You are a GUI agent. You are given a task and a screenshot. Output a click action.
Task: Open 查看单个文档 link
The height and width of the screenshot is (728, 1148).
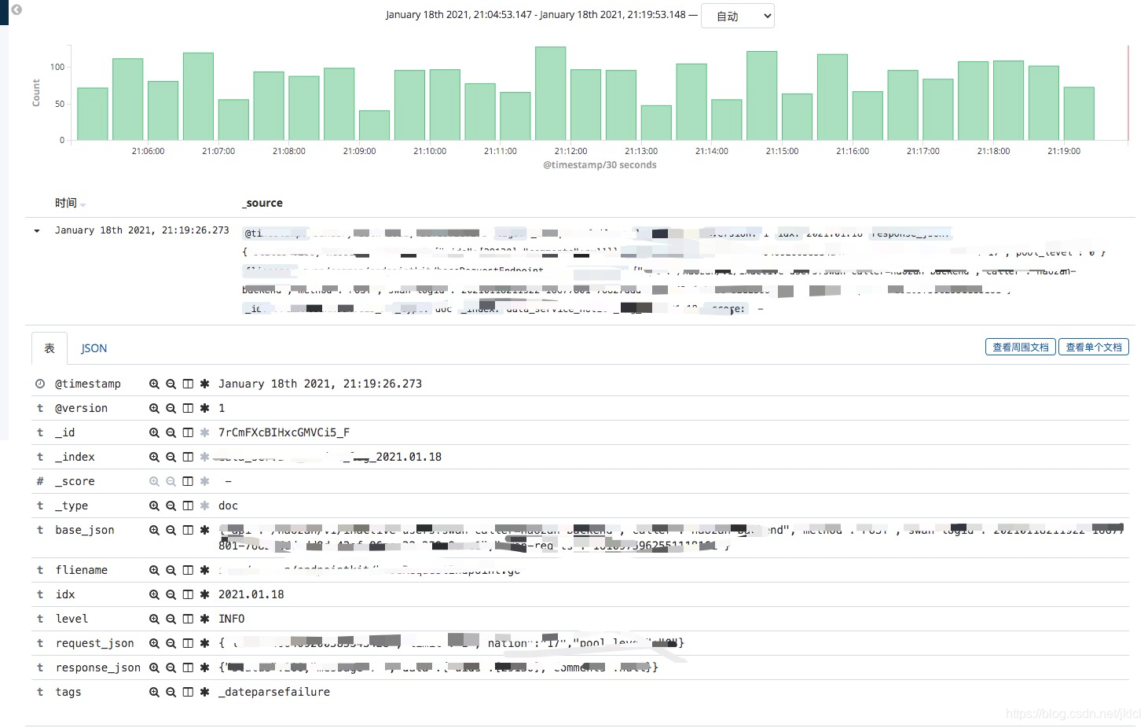point(1094,347)
